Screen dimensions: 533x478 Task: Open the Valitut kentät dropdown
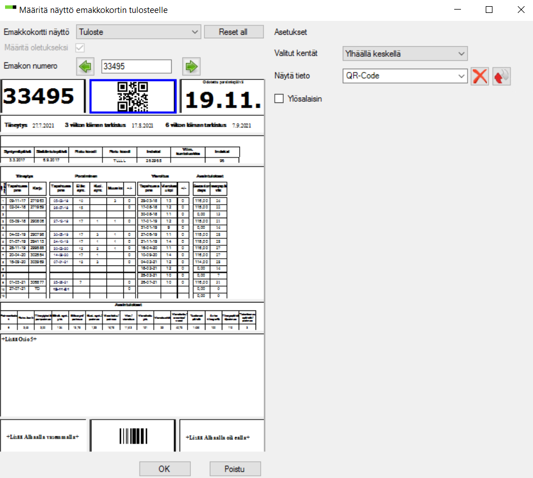tap(405, 53)
